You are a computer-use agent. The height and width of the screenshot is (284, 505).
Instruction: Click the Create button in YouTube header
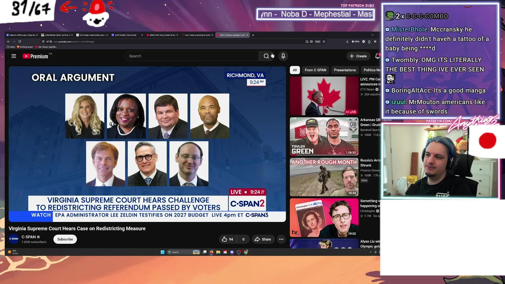358,56
